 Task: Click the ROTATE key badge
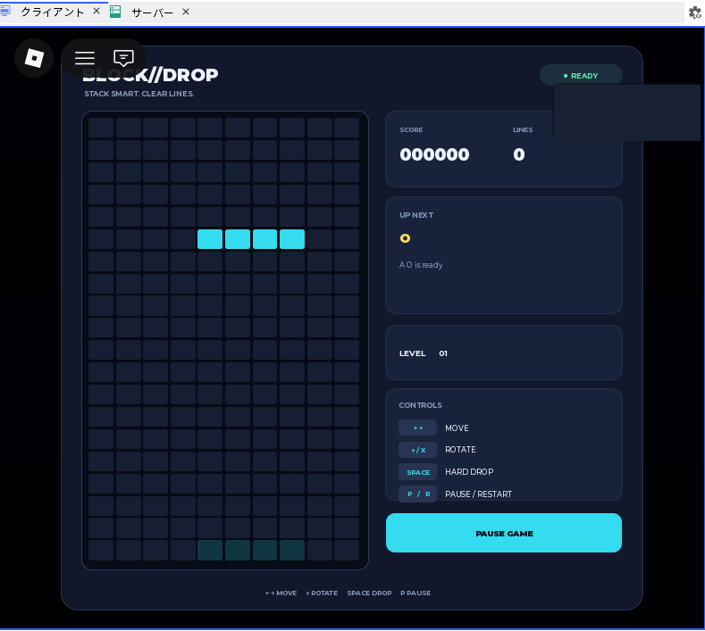click(417, 450)
